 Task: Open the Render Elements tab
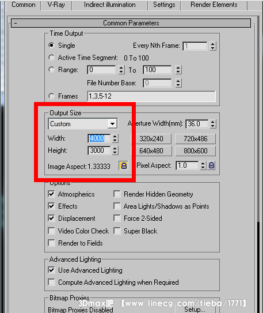[214, 5]
